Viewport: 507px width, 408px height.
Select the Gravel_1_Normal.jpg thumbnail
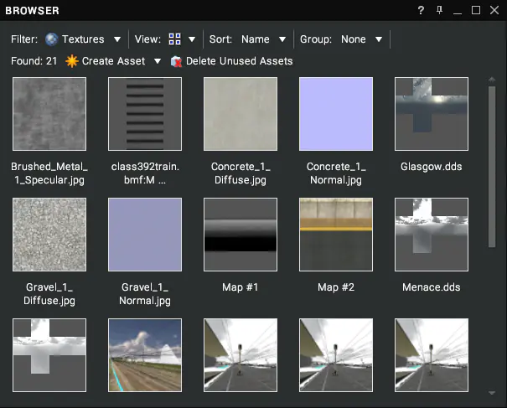pos(145,235)
